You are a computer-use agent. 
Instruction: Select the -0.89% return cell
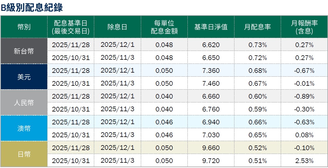(304, 96)
